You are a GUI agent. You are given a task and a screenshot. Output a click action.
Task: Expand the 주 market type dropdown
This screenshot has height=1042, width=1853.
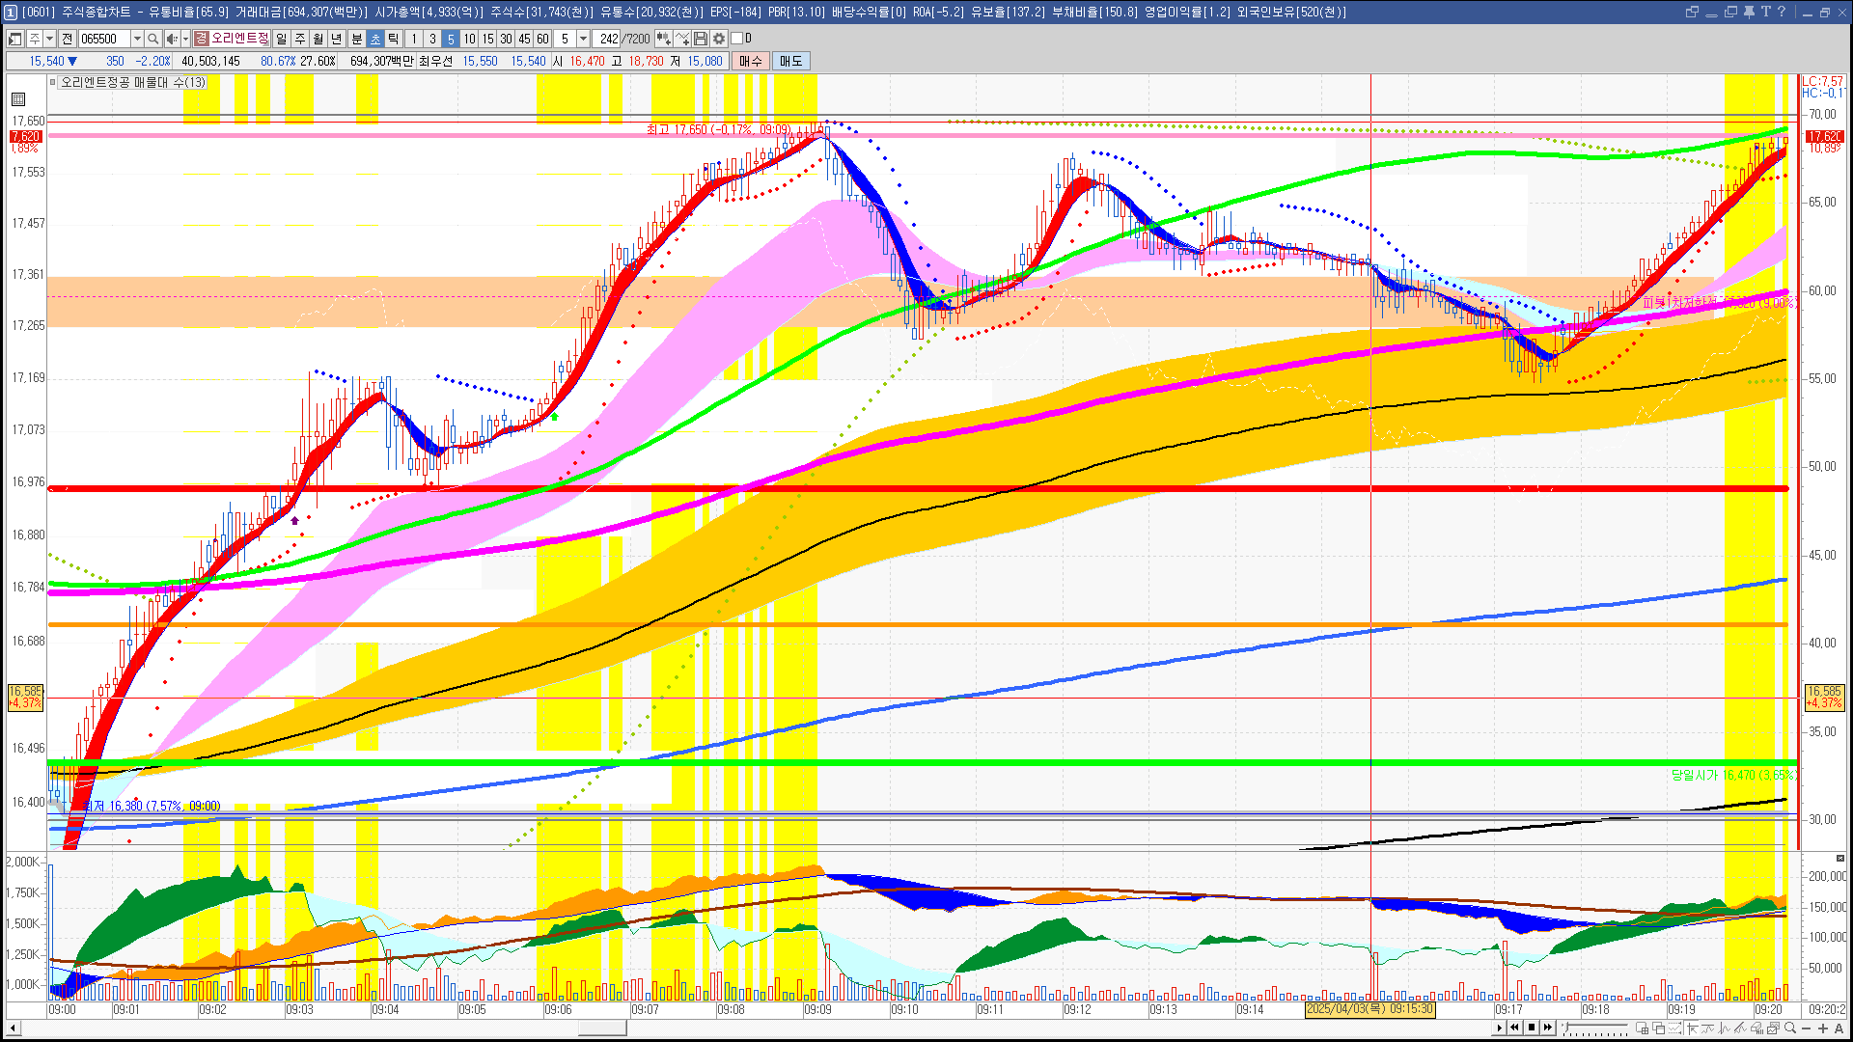(49, 39)
